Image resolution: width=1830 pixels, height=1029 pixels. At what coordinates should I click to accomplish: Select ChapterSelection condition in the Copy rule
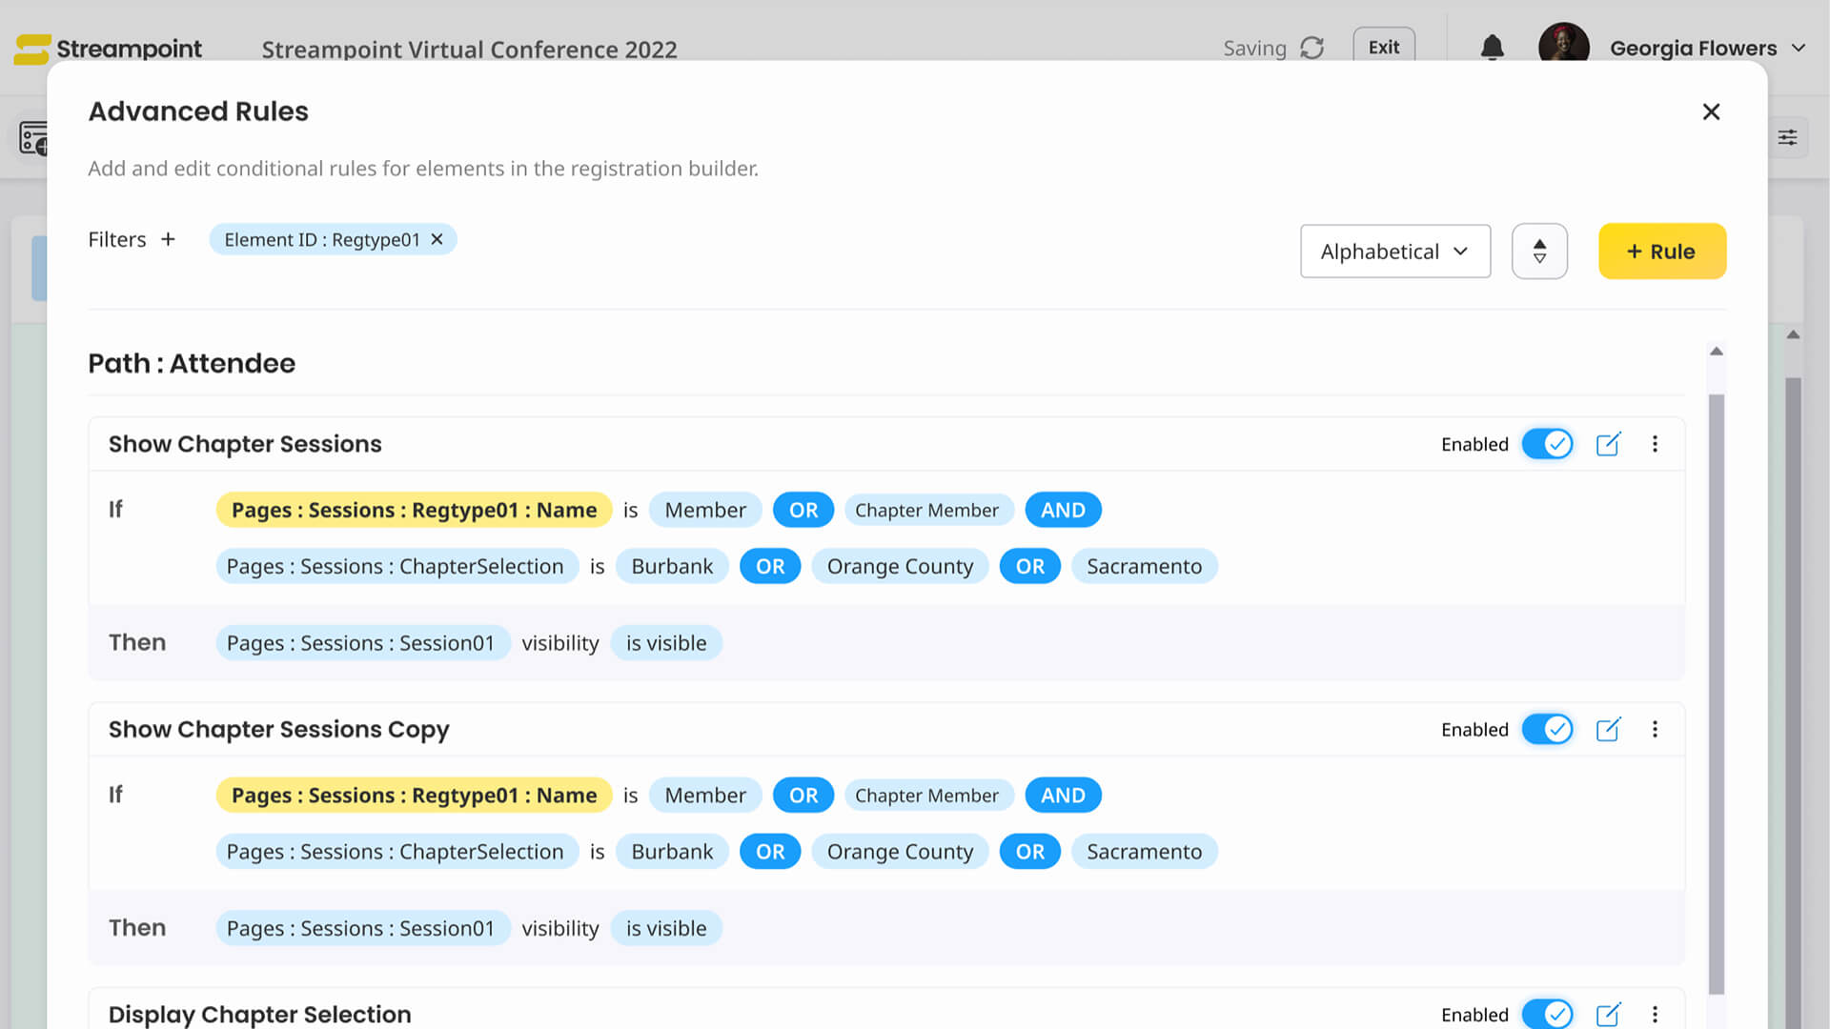(396, 852)
